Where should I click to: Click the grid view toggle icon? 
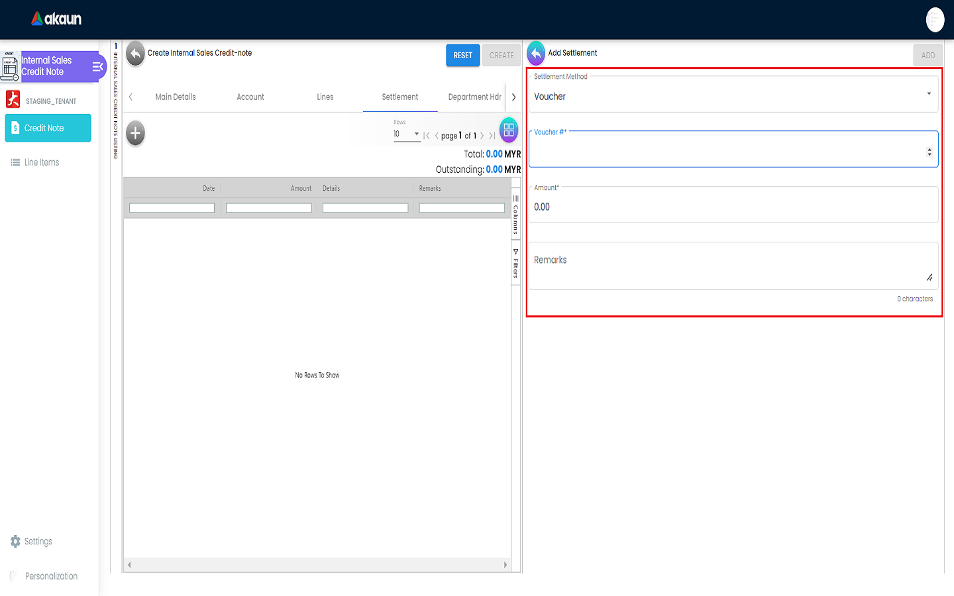pyautogui.click(x=508, y=130)
